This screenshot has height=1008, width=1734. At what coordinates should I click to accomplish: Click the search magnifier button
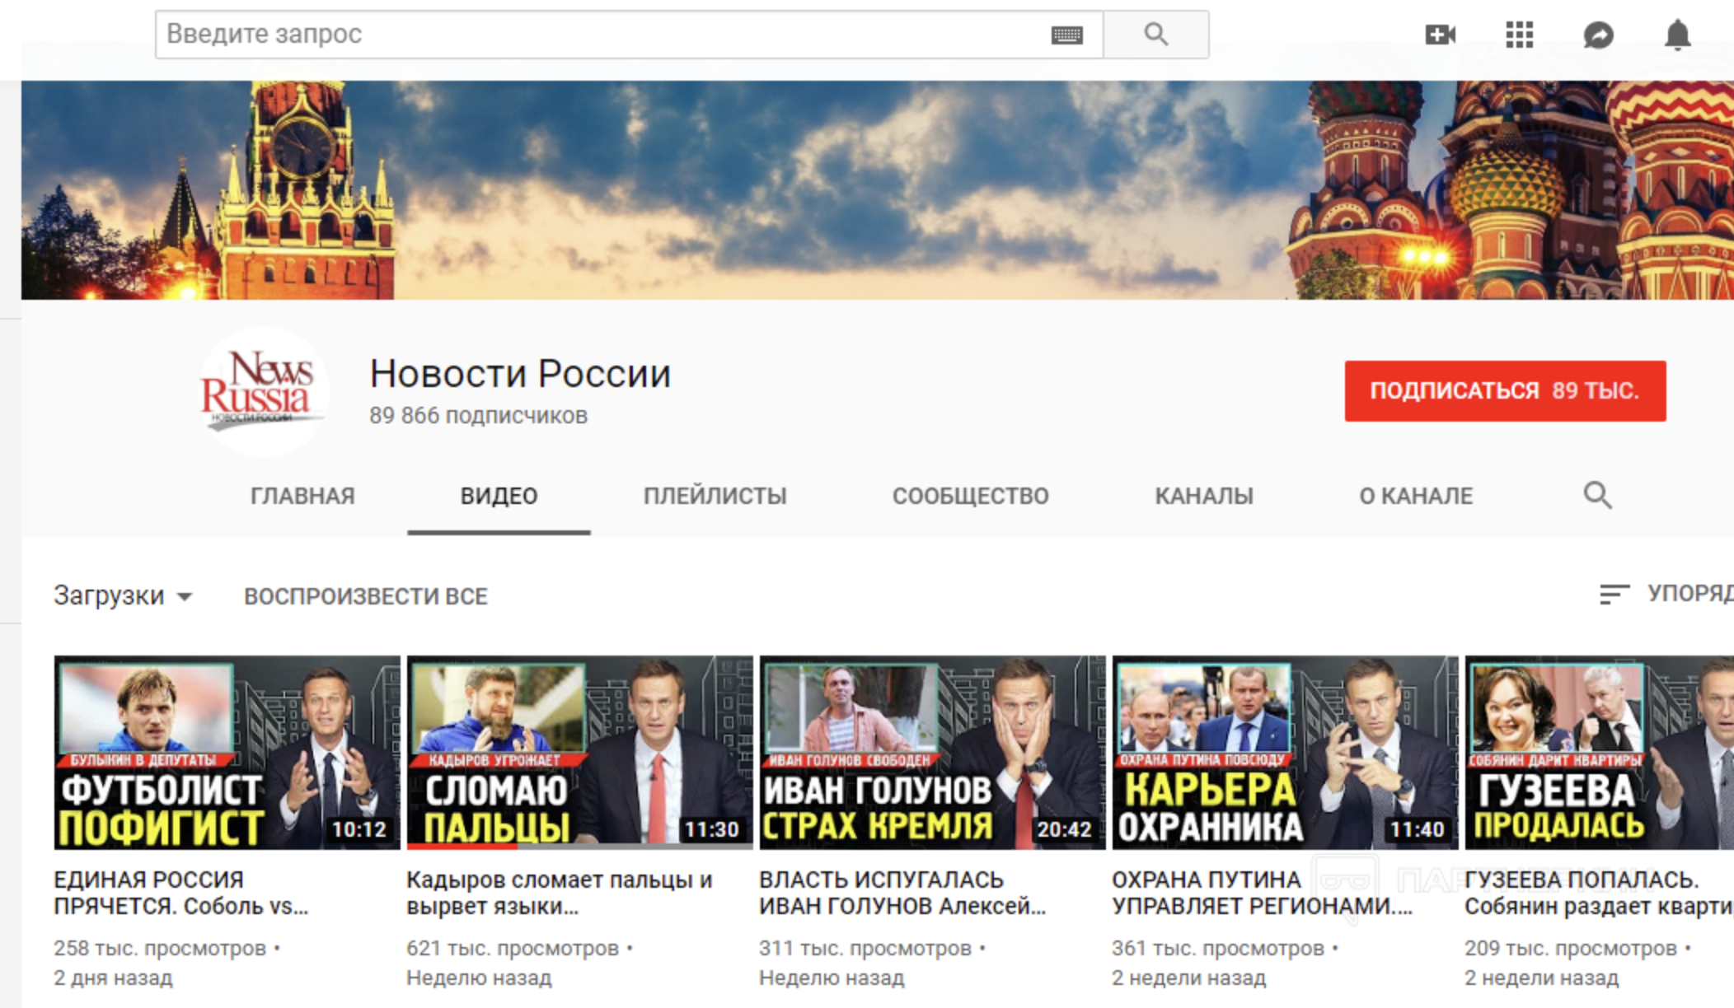pos(1155,35)
